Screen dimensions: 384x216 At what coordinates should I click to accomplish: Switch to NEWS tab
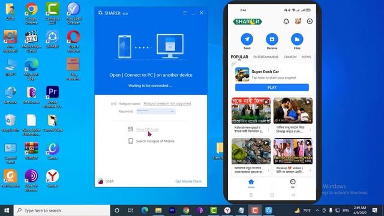(307, 57)
